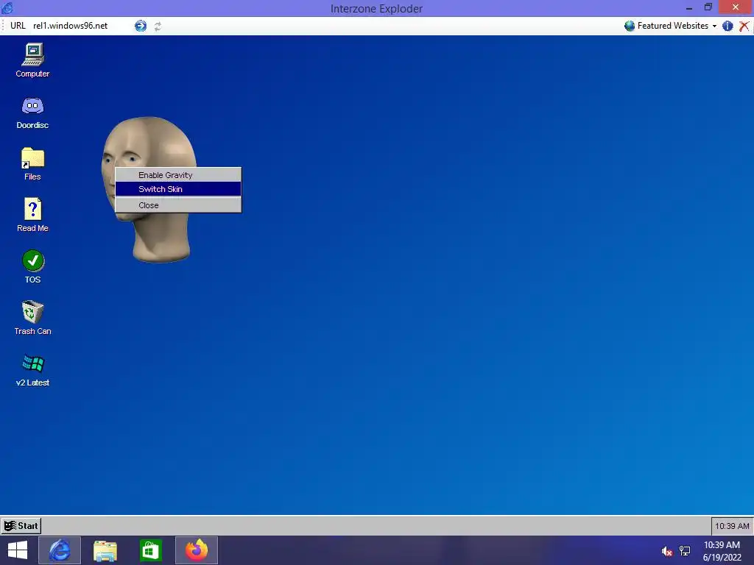Open the Read Me help icon
The height and width of the screenshot is (565, 754).
pos(32,215)
